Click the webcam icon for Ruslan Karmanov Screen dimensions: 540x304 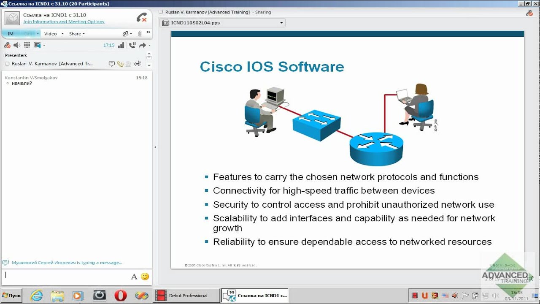point(128,64)
